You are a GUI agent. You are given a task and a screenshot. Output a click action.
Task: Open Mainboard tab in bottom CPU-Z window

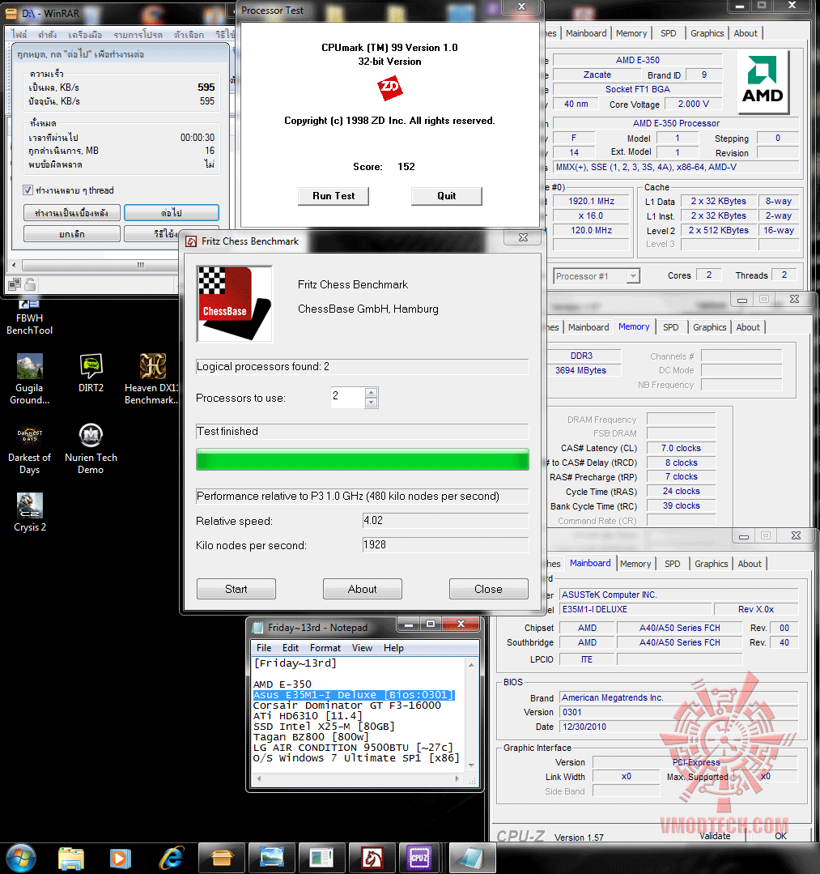pyautogui.click(x=590, y=563)
